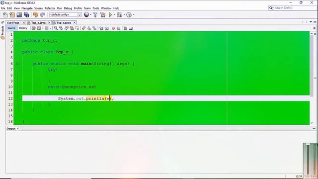Click the Build Project hammer icon
The width and height of the screenshot is (318, 179).
[x=95, y=14]
